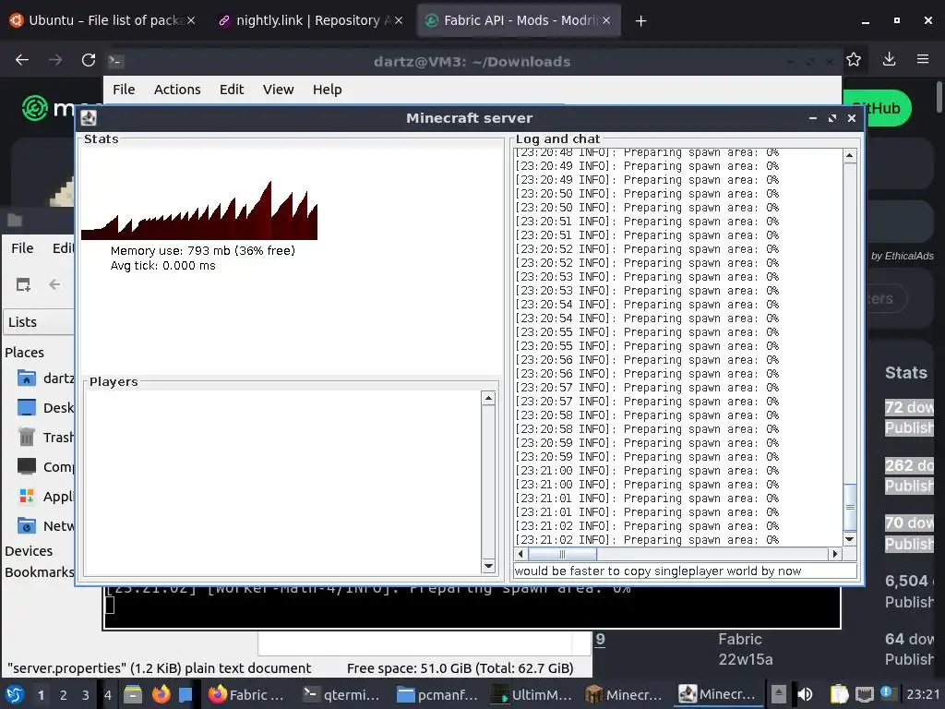Close the Ubuntu File list tab
945x709 pixels.
click(190, 20)
